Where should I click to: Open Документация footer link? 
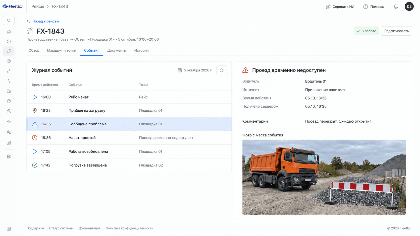coord(89,228)
